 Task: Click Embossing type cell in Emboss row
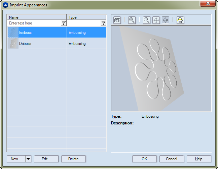point(86,32)
